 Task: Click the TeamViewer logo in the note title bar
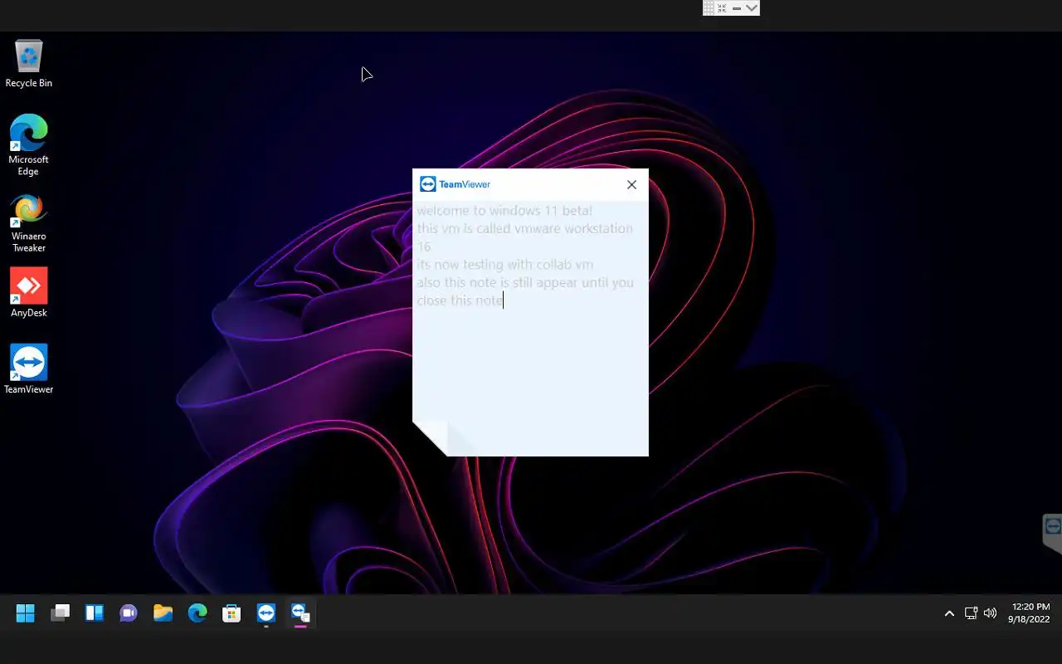[x=455, y=184]
